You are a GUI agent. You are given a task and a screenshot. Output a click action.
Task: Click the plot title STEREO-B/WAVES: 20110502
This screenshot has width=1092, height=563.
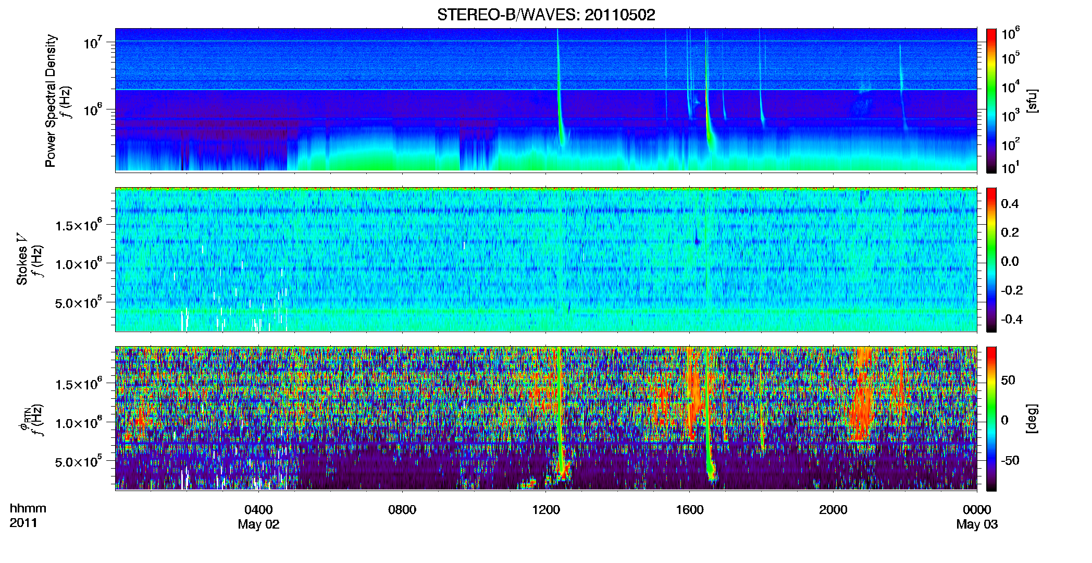[x=546, y=15]
